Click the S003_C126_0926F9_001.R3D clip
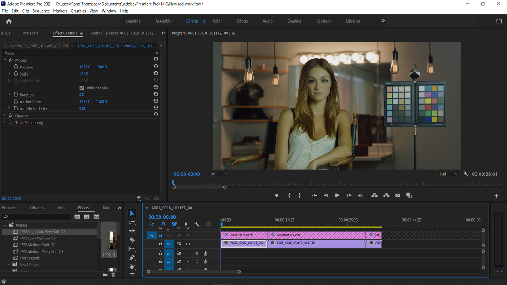 [x=316, y=243]
